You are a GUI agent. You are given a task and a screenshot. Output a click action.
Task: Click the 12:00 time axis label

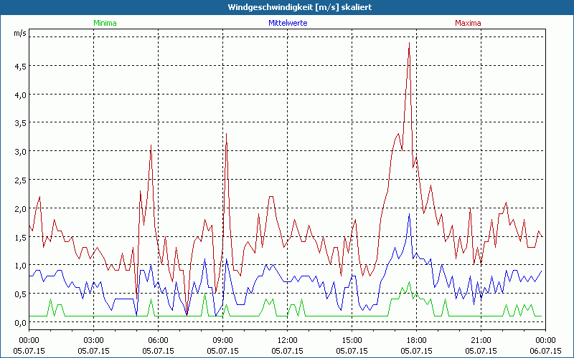pos(288,340)
